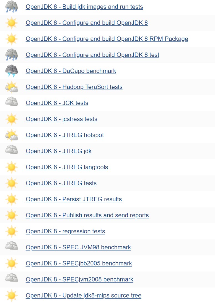Open the SPECjbb2005 benchmark job

[79, 263]
